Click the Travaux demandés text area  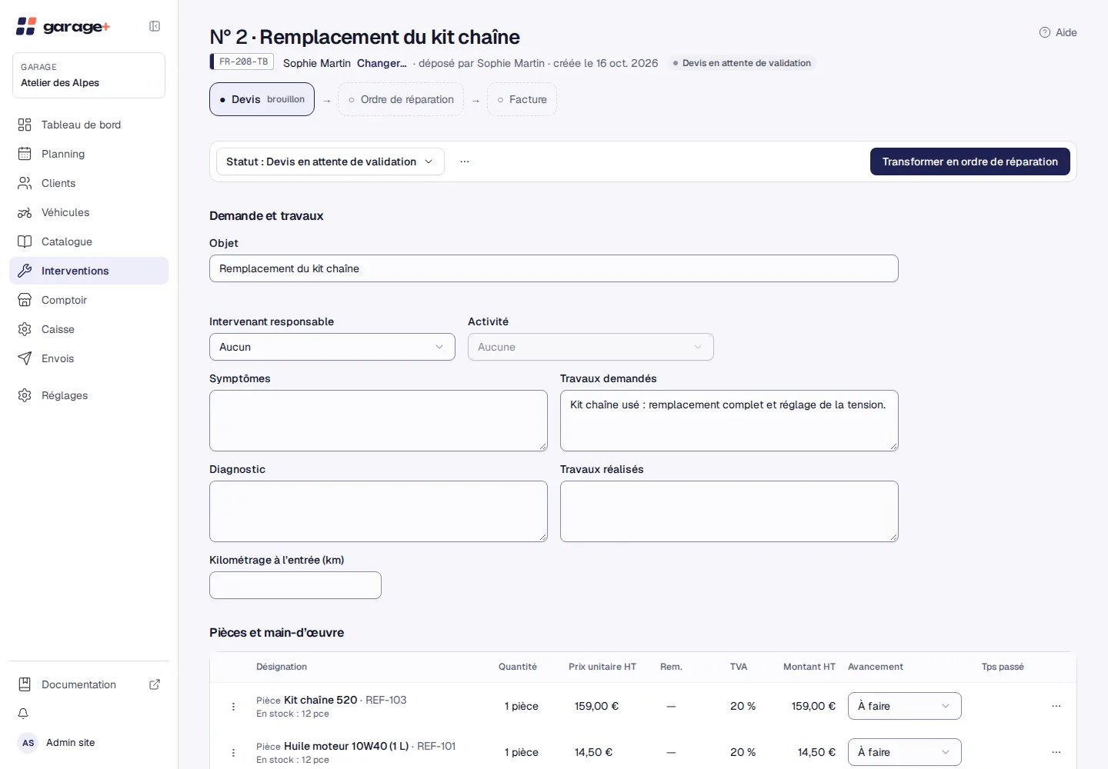(729, 421)
